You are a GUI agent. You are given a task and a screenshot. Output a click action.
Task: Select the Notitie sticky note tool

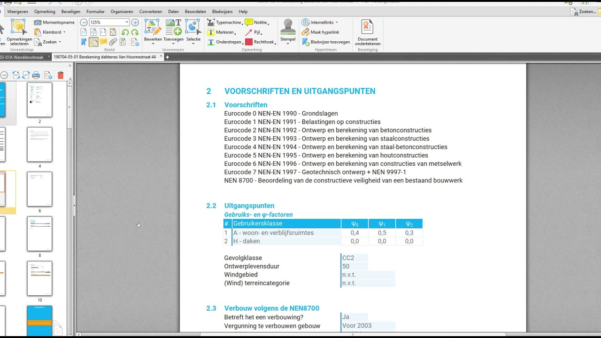click(x=256, y=23)
